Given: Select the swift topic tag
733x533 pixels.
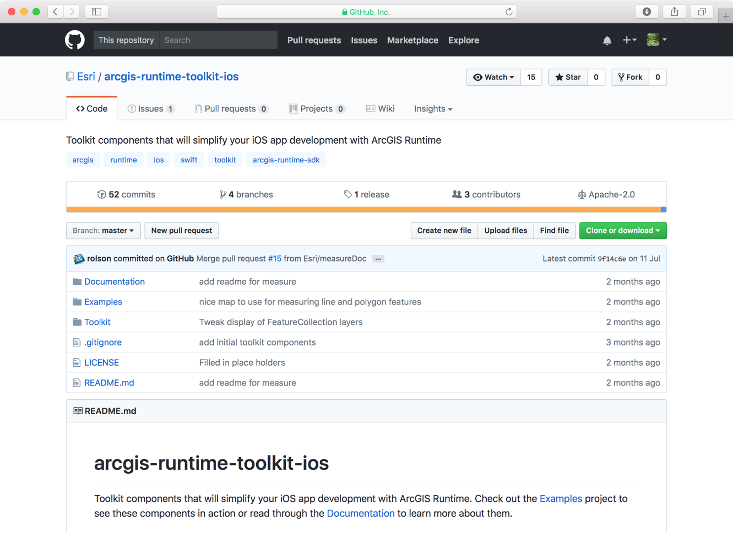Looking at the screenshot, I should (189, 160).
